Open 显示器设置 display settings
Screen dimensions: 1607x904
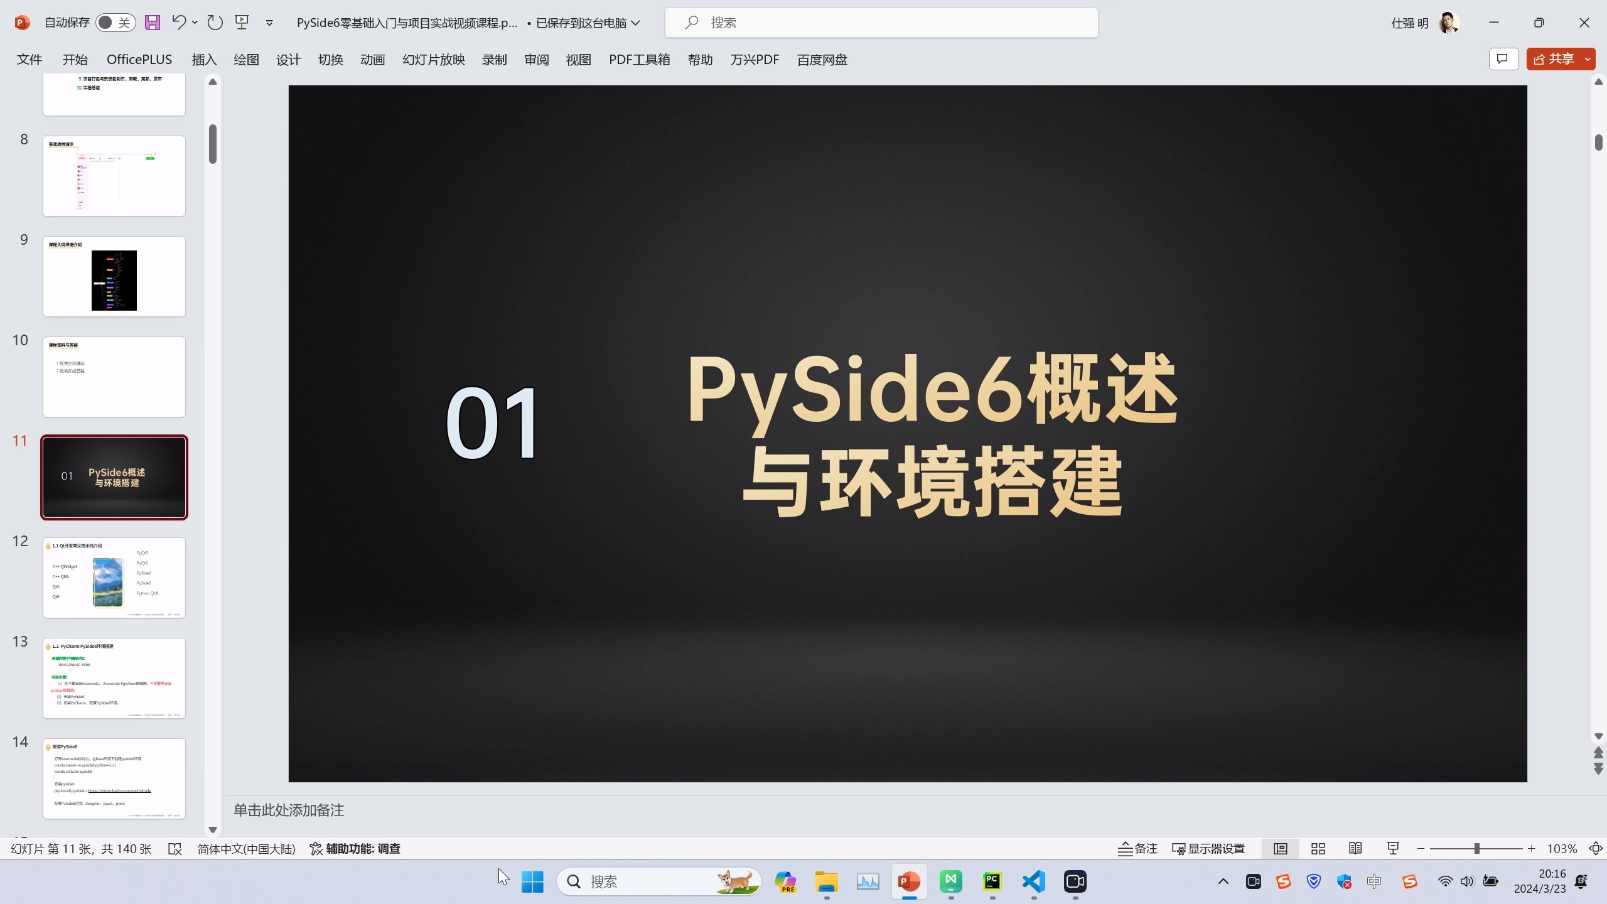(x=1208, y=849)
